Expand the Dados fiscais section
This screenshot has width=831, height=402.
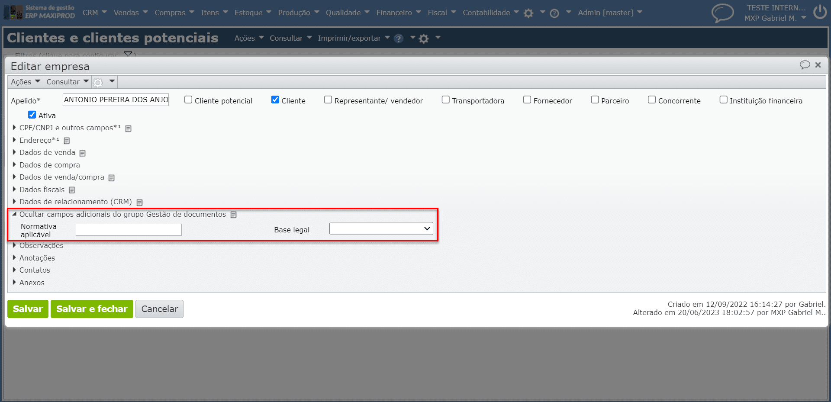(x=38, y=190)
